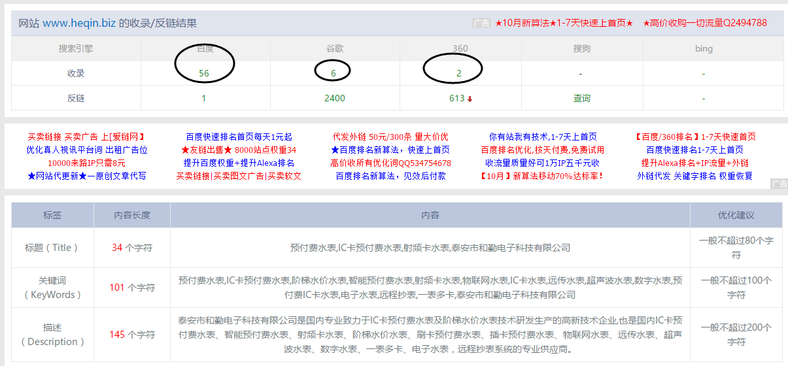The height and width of the screenshot is (366, 788).
Task: Open the 高价收购一切流量Q2494788 ad link
Action: [705, 23]
